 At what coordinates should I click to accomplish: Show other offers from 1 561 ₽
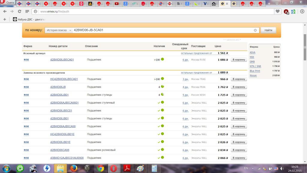196,53
